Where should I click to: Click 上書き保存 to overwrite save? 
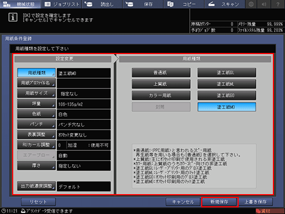pos(256,202)
